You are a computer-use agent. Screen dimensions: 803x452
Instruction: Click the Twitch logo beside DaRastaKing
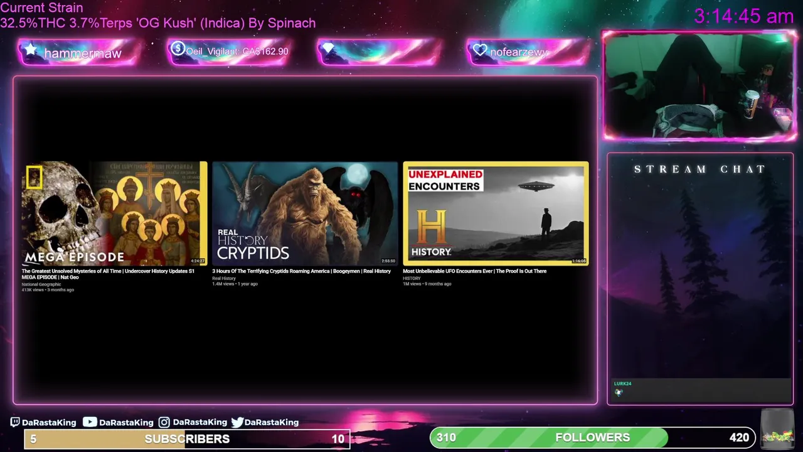[x=15, y=422]
